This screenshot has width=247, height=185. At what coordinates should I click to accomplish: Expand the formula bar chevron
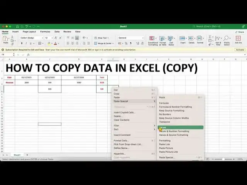[245, 55]
